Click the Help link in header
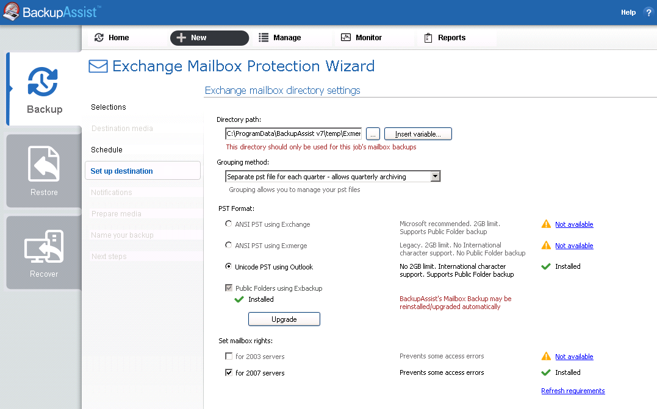This screenshot has height=409, width=657. (628, 13)
